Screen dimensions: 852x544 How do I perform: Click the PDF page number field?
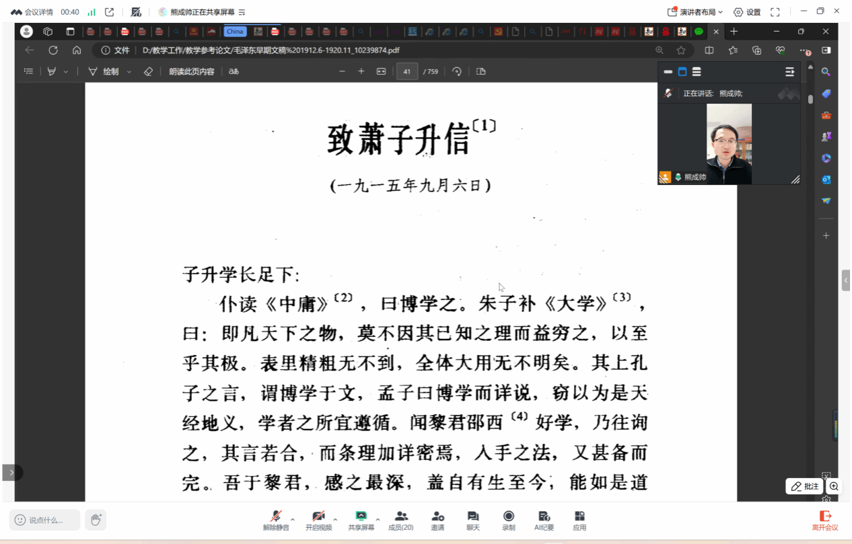407,71
